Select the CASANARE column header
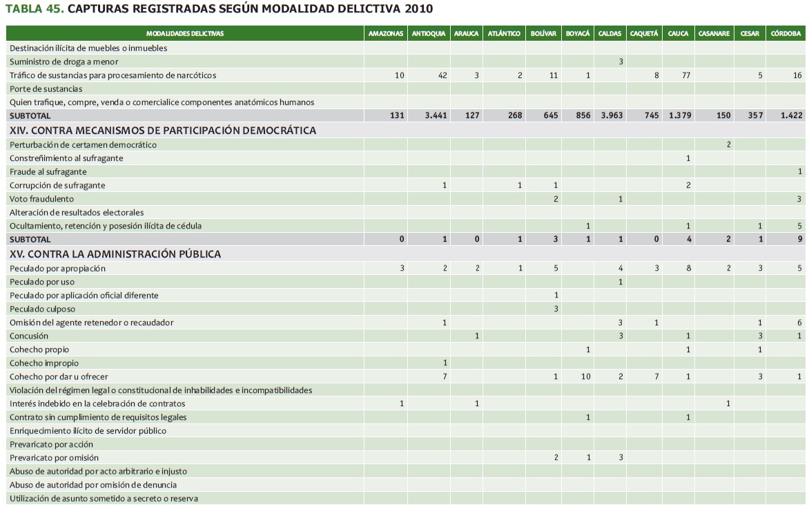Image resolution: width=809 pixels, height=507 pixels. click(714, 34)
